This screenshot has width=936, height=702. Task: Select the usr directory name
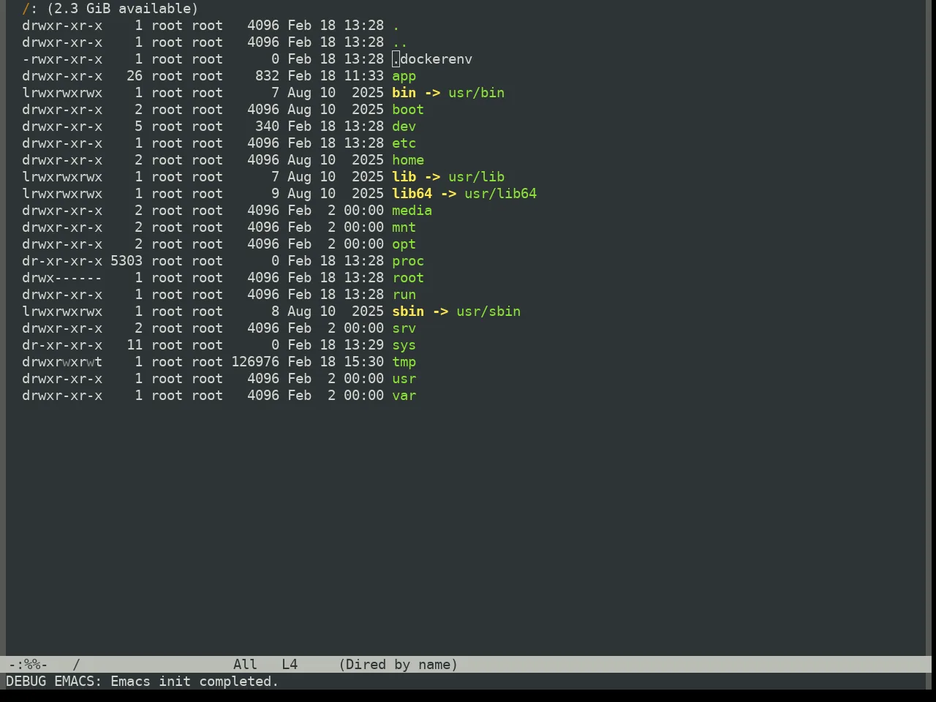[x=404, y=379]
